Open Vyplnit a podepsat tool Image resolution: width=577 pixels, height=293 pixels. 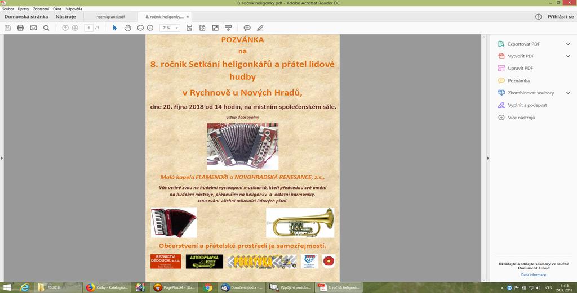(527, 105)
